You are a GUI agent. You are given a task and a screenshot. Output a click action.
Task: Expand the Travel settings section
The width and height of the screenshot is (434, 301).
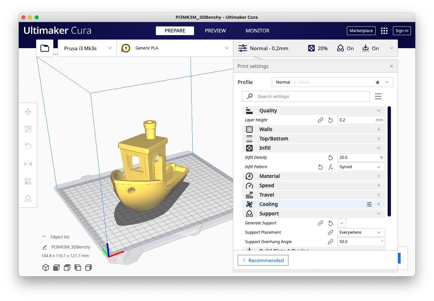point(313,195)
